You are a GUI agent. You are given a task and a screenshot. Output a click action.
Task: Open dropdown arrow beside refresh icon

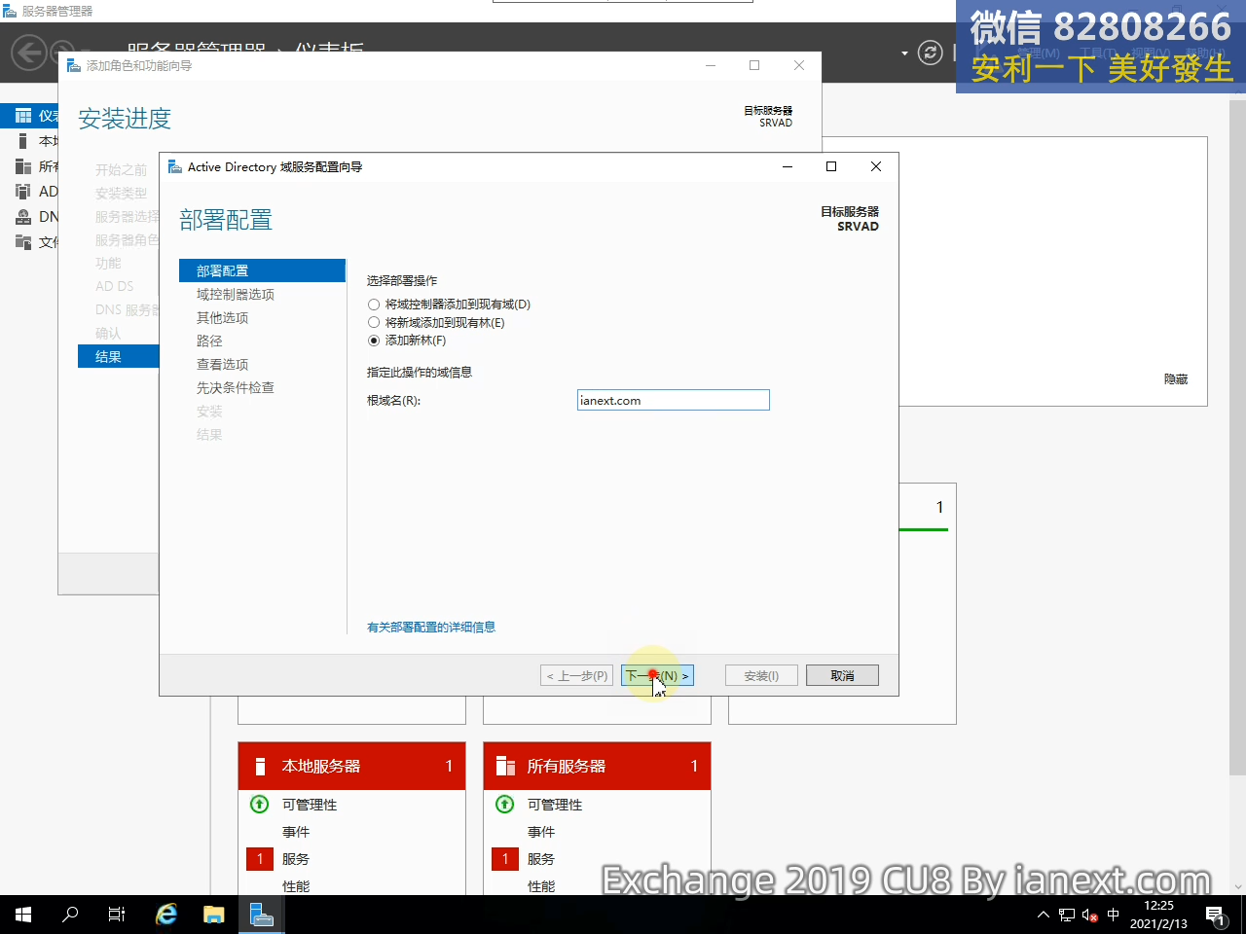tap(904, 53)
